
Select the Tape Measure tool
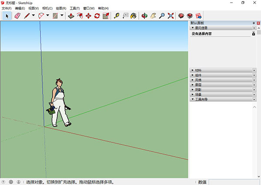click(117, 16)
